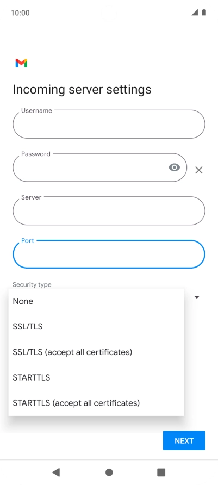The width and height of the screenshot is (218, 485).
Task: Tap the Android back navigation button
Action: click(x=56, y=472)
